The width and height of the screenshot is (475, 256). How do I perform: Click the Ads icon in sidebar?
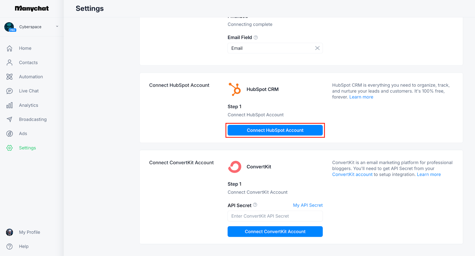pyautogui.click(x=9, y=134)
